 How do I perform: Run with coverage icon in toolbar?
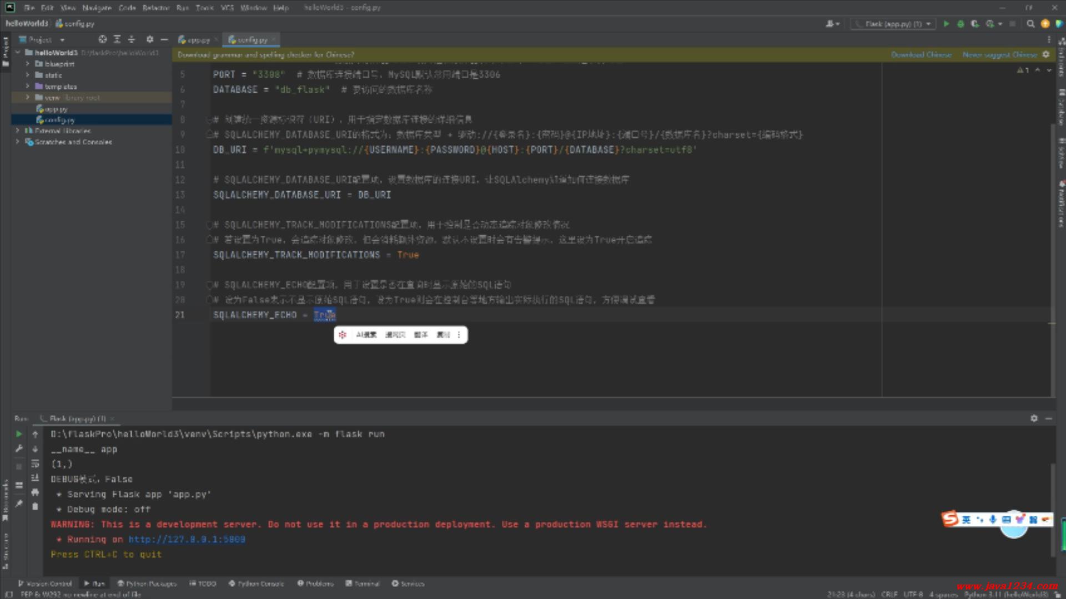coord(975,24)
